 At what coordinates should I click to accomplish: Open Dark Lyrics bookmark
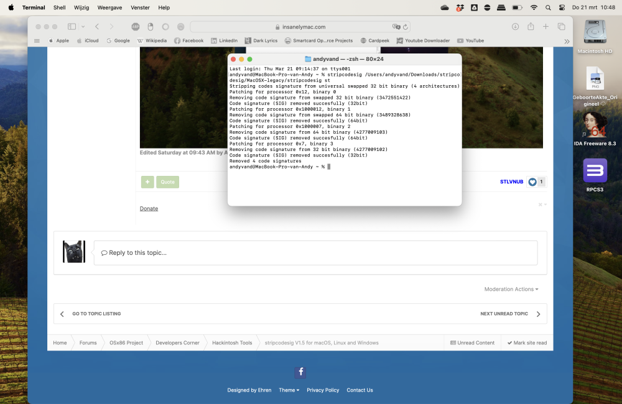(x=261, y=40)
